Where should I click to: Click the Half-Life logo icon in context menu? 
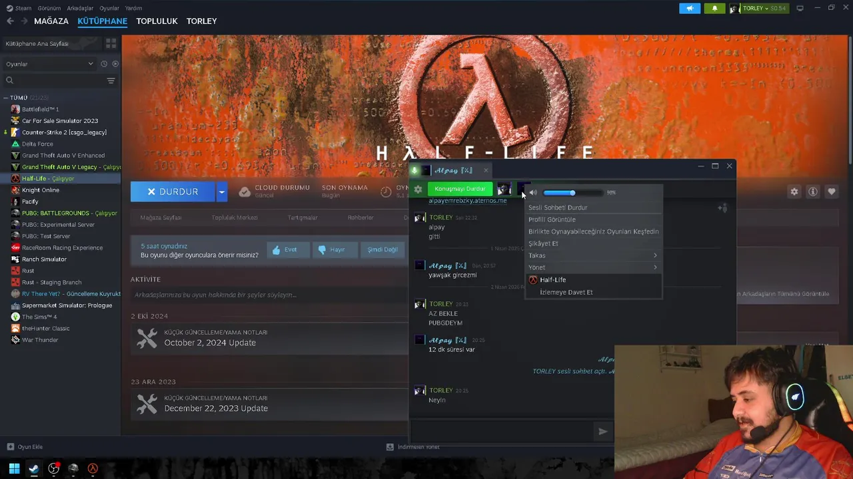pos(532,280)
